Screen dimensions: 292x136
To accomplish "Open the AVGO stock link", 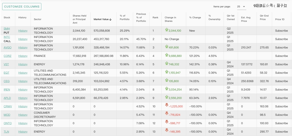I will (x=8, y=47).
